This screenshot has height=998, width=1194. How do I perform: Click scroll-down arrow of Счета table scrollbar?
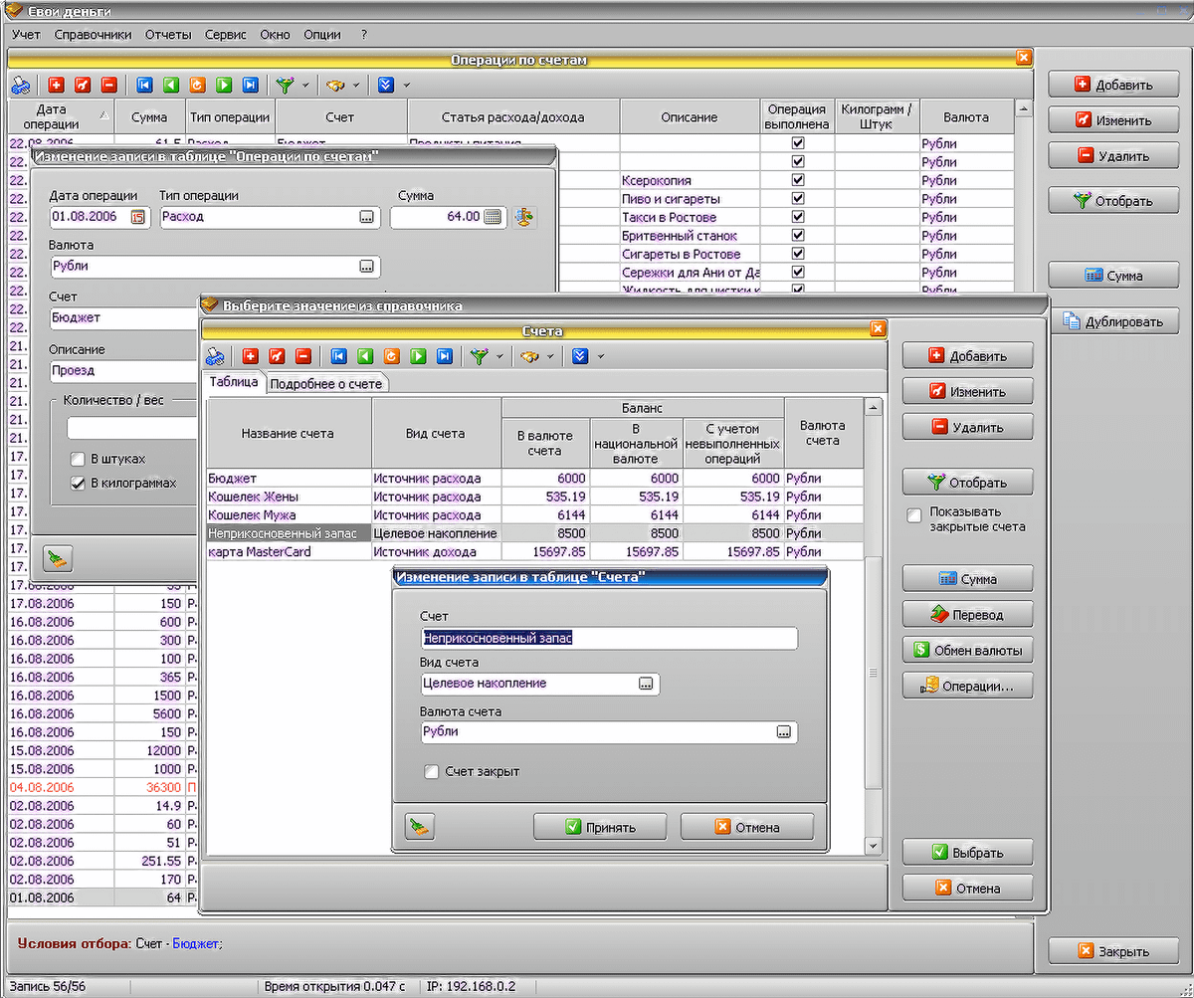[x=874, y=846]
